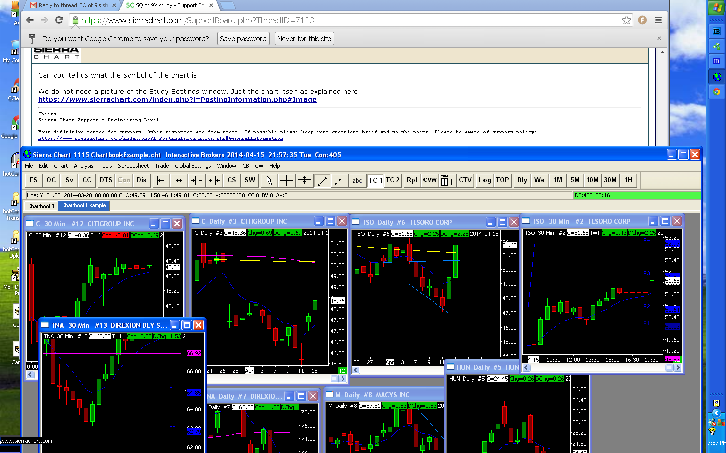This screenshot has width=726, height=453.
Task: Click the Sv save toolbar button
Action: click(69, 180)
